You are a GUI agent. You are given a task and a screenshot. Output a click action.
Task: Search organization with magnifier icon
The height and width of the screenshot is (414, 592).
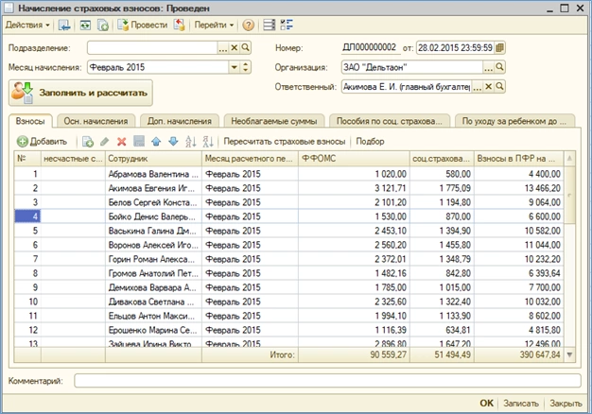pos(501,68)
